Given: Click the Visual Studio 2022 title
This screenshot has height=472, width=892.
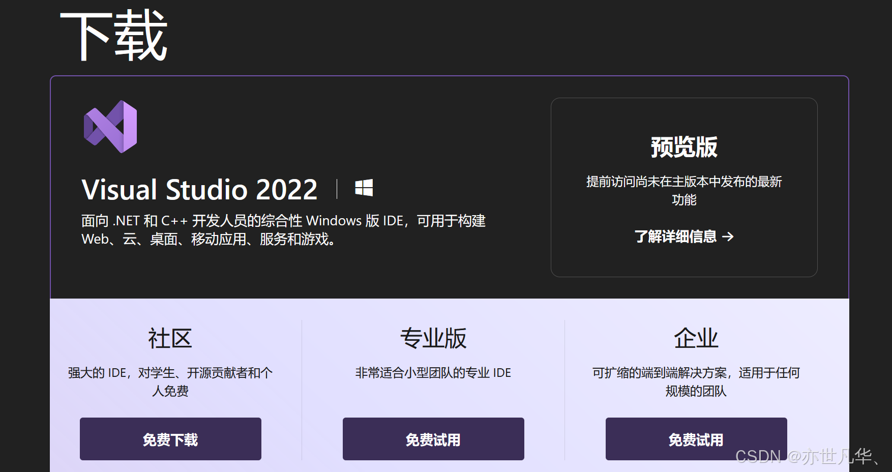Looking at the screenshot, I should [x=199, y=190].
